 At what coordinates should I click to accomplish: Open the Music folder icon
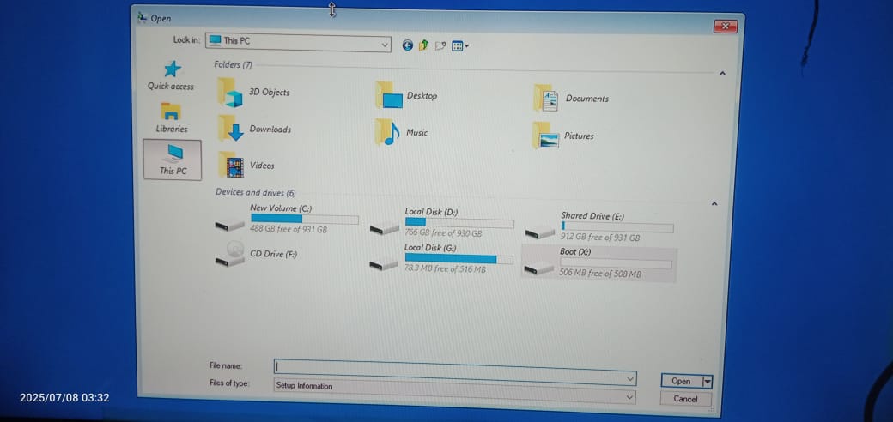click(387, 132)
